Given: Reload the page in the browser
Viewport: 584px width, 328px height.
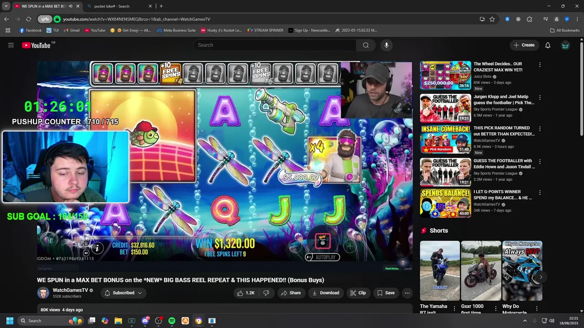Looking at the screenshot, I should point(28,19).
